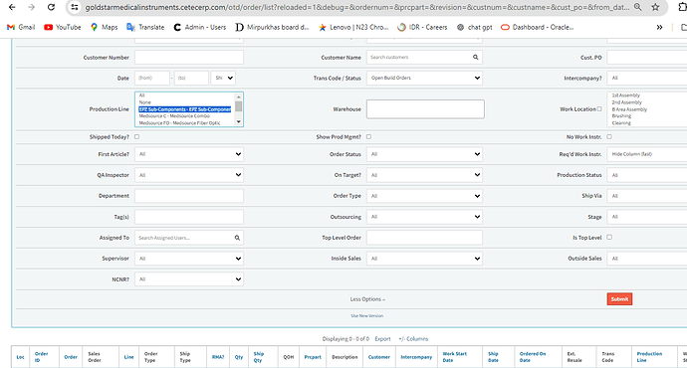The height and width of the screenshot is (368, 687).
Task: Check the Is Top Level checkbox
Action: tap(609, 237)
